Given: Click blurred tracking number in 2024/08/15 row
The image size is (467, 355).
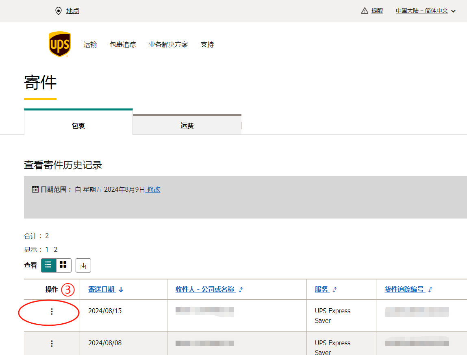Looking at the screenshot, I should coord(417,312).
